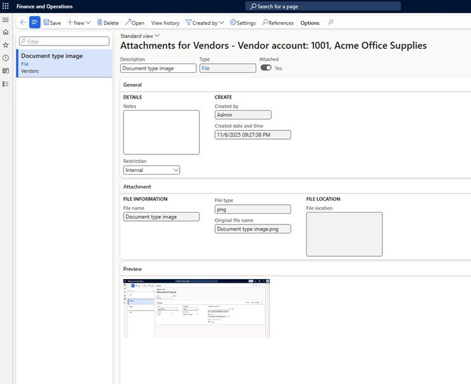Open Recent clock icon in sidebar
The width and height of the screenshot is (471, 384).
[6, 58]
